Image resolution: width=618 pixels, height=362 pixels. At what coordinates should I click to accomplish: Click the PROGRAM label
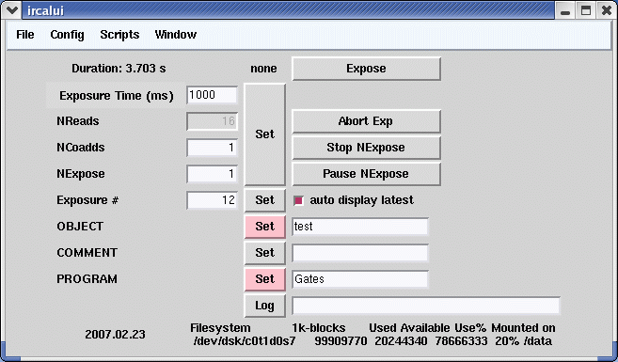pos(87,279)
